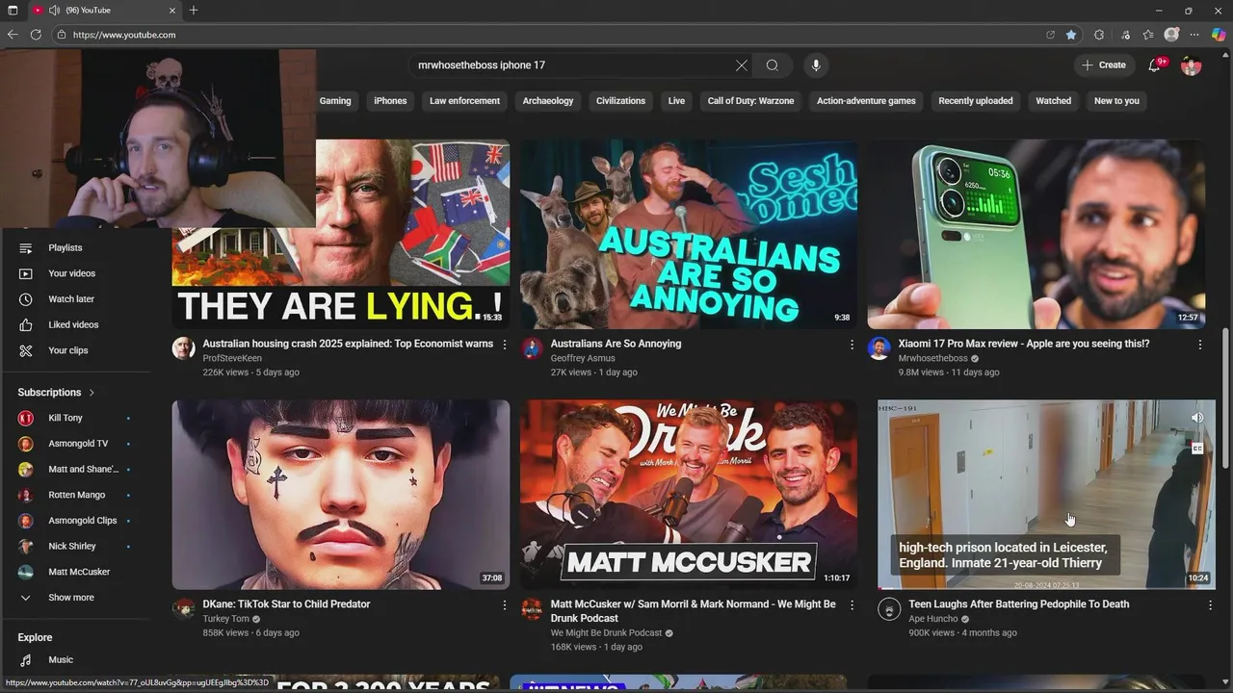This screenshot has width=1233, height=693.
Task: Open browser favorites list icon
Action: [1148, 35]
